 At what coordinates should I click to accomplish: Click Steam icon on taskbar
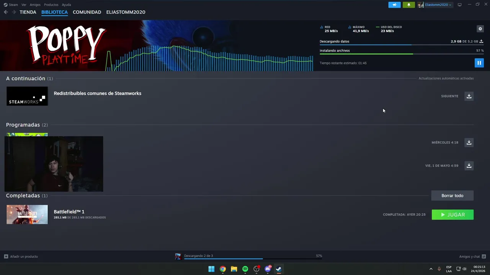tap(279, 269)
